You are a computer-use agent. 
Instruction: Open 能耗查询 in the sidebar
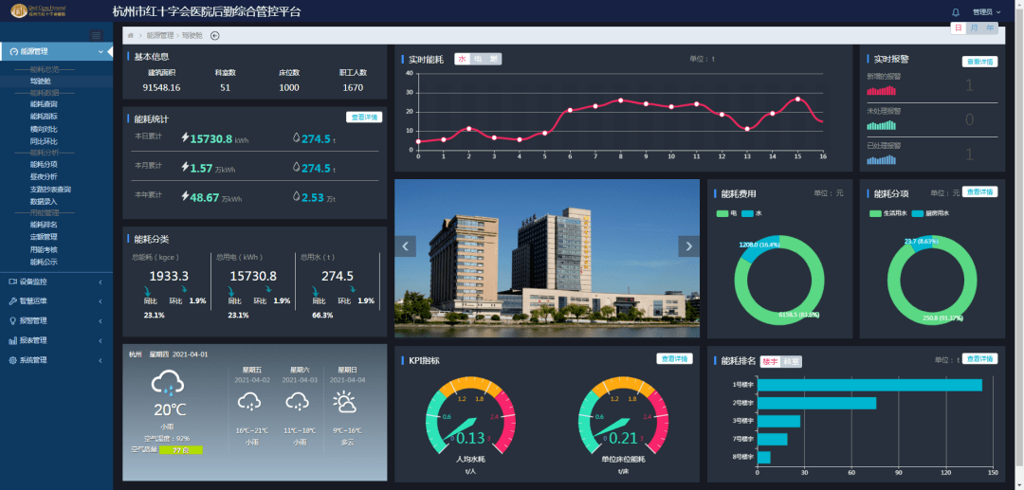click(44, 103)
